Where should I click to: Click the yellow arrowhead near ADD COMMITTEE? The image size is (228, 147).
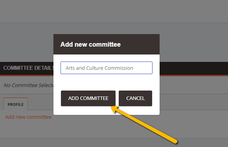click(x=114, y=109)
